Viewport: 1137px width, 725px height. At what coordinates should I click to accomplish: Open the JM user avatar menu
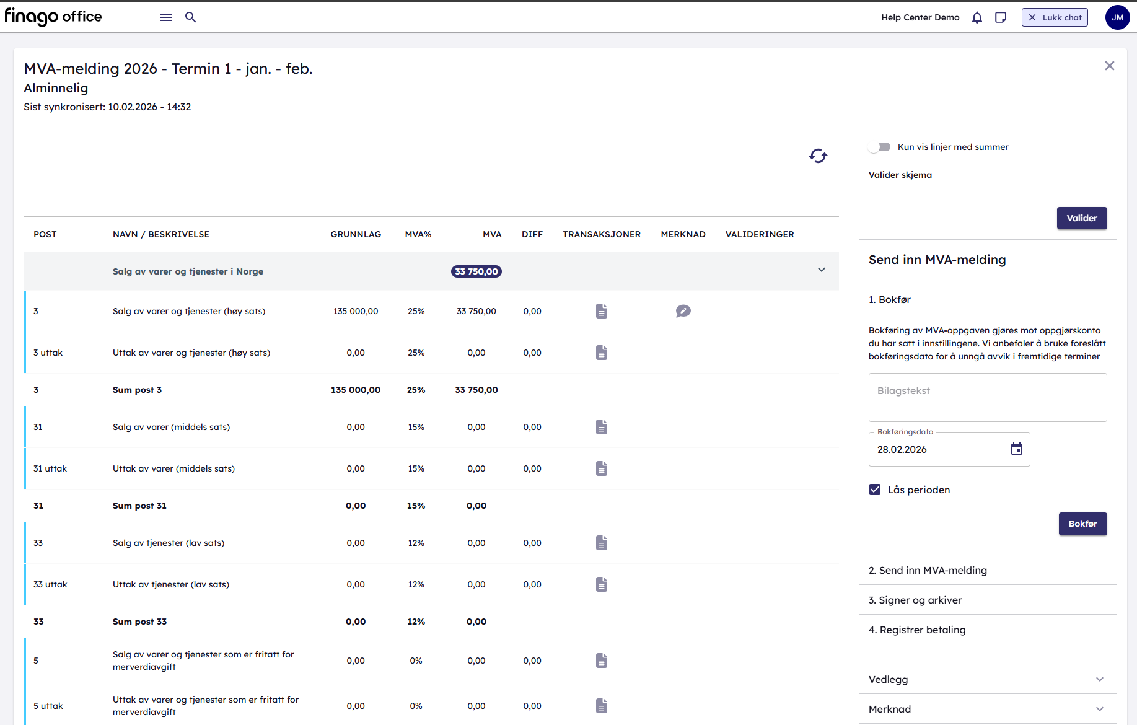coord(1117,17)
